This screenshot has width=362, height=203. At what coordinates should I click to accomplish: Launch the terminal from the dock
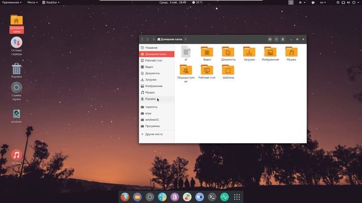coord(212,197)
